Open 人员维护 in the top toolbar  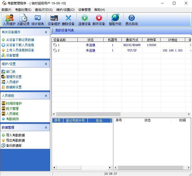click(x=9, y=20)
